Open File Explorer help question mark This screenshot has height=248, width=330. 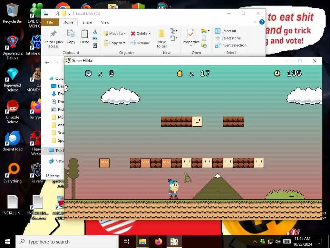point(262,22)
